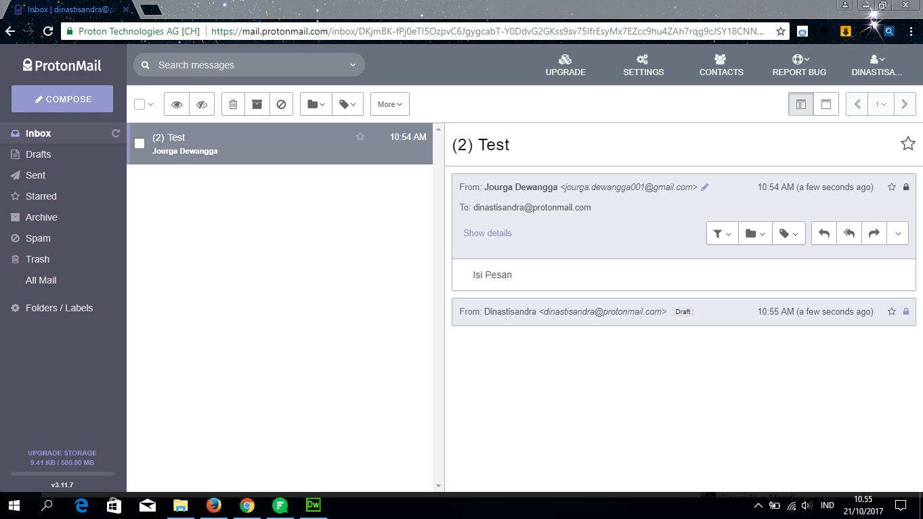This screenshot has width=923, height=519.
Task: Refresh inbox using the reload icon
Action: (116, 133)
